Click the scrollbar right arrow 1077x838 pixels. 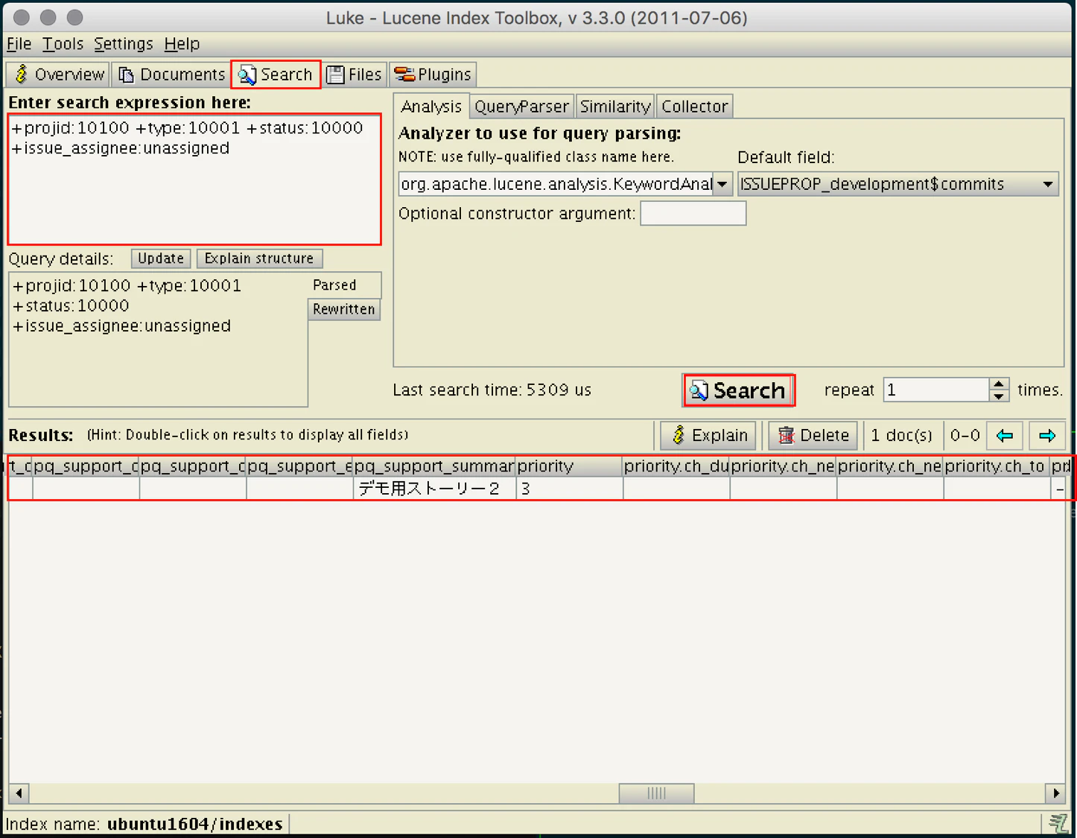(x=1055, y=793)
